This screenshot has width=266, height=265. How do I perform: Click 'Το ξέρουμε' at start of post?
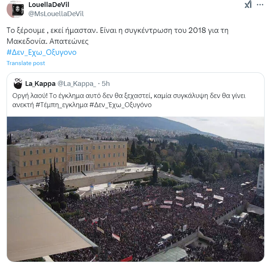[x=26, y=31]
